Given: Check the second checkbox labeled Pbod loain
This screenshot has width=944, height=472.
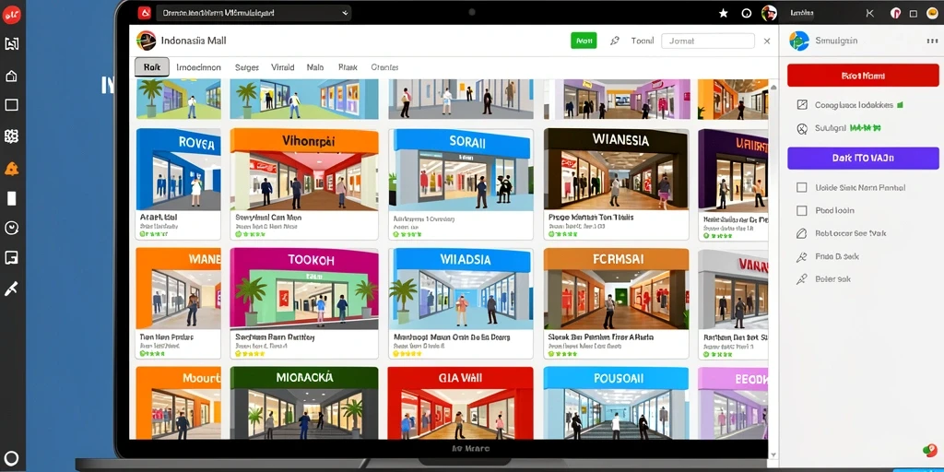Looking at the screenshot, I should [801, 211].
